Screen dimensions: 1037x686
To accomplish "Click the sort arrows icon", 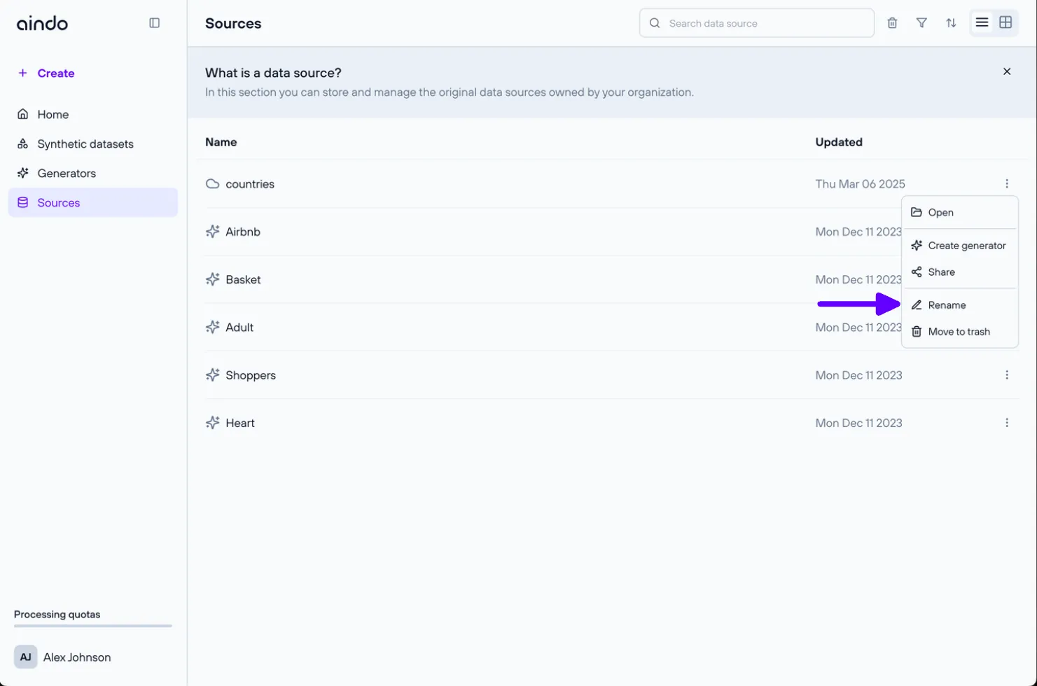I will point(951,23).
